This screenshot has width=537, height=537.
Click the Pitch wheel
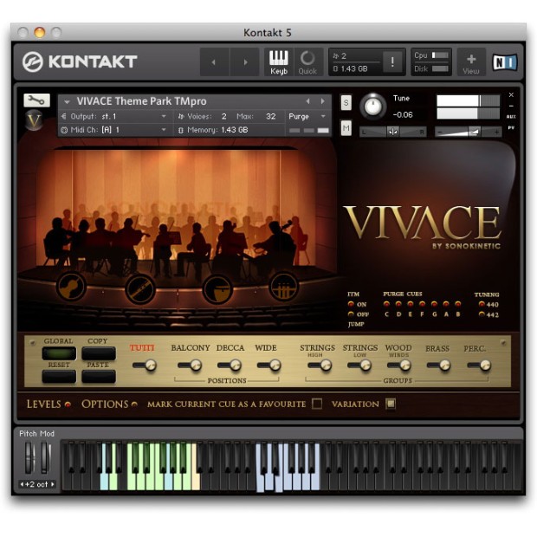point(29,457)
